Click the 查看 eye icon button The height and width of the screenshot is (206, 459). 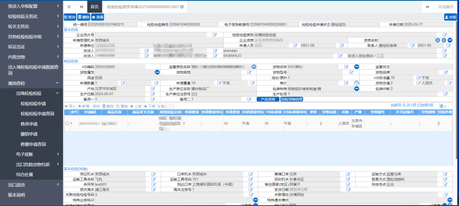(x=98, y=17)
